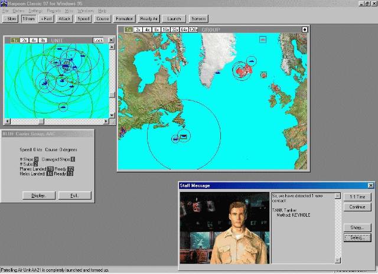Set Group map zoom to 128x

[x=193, y=30]
